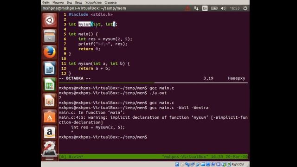Open LibreOffice Impress from the launcher

tap(50, 100)
